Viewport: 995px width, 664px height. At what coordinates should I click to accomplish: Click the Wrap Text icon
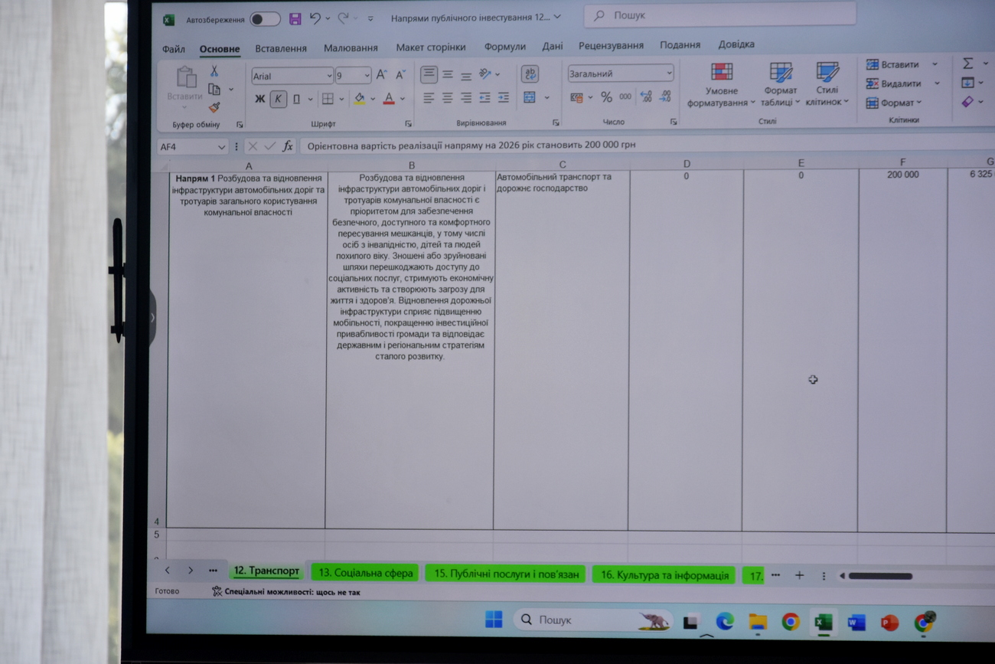coord(529,74)
